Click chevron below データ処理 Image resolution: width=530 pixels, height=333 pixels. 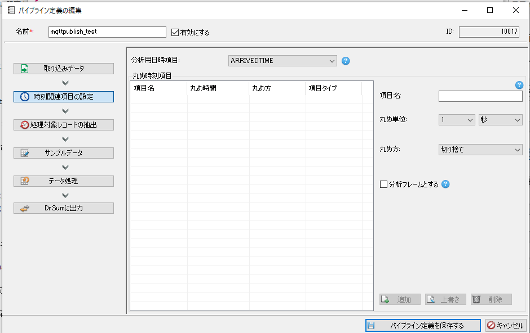(65, 195)
